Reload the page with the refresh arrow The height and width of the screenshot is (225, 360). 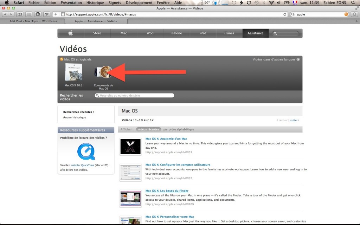tap(285, 14)
